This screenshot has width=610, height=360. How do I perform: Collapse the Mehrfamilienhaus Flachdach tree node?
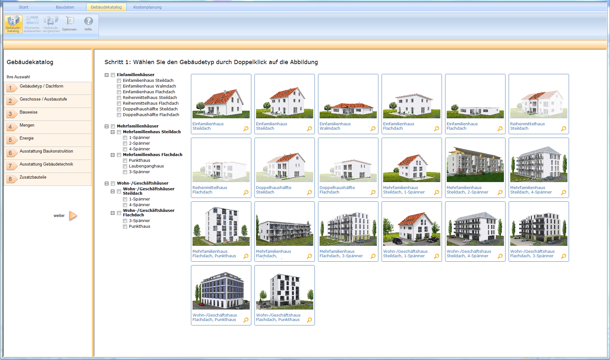point(113,155)
